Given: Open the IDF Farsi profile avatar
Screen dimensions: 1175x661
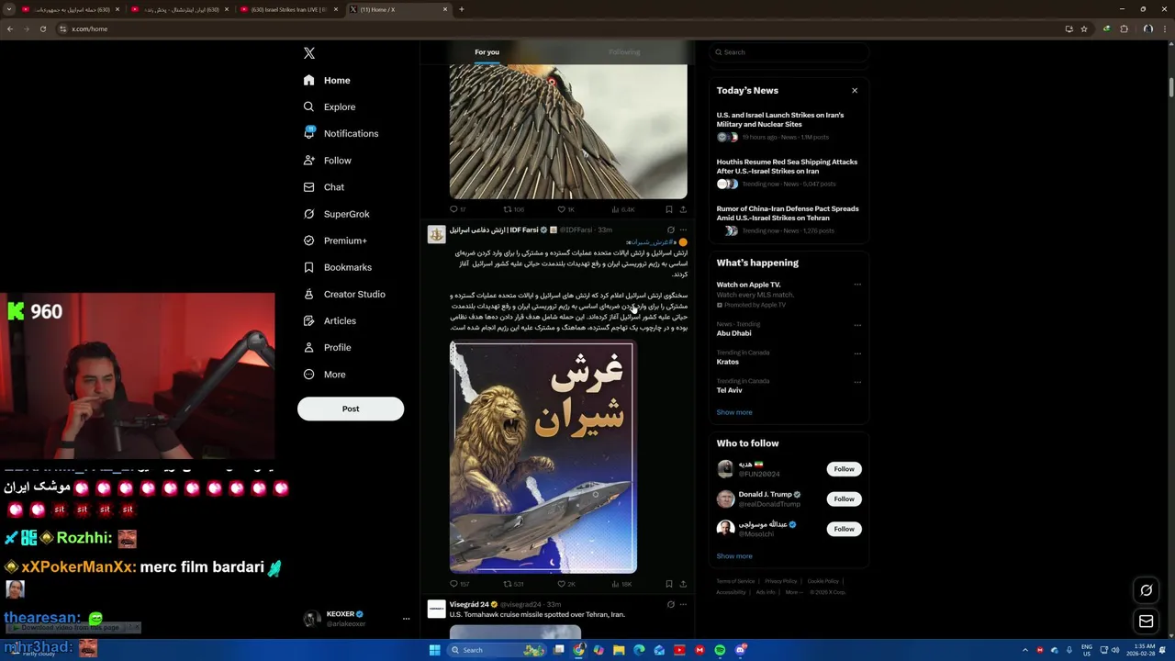Looking at the screenshot, I should click(x=437, y=234).
